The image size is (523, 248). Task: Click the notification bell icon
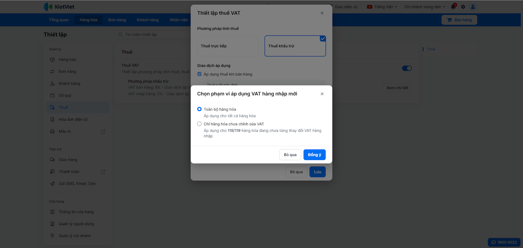pos(453,7)
